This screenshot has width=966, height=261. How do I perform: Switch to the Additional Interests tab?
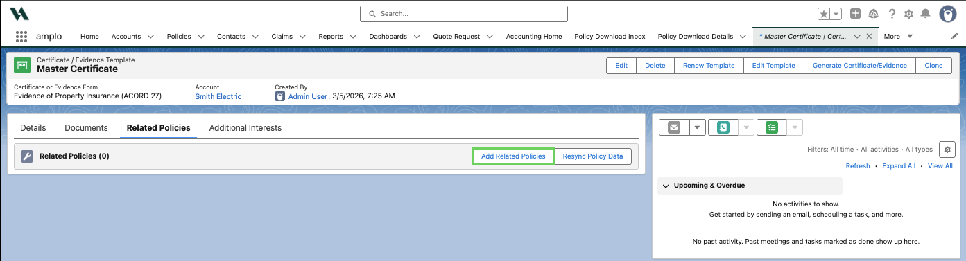pyautogui.click(x=245, y=128)
